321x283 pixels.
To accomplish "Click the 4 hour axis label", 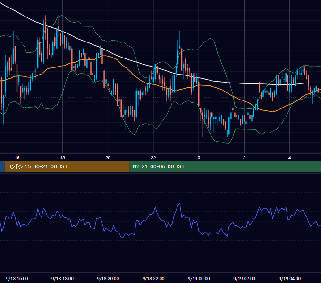I will 290,158.
